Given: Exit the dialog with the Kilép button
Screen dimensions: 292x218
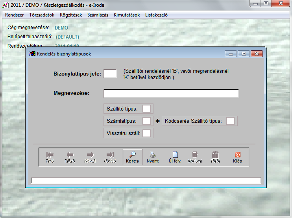Looking at the screenshot, I should [237, 157].
